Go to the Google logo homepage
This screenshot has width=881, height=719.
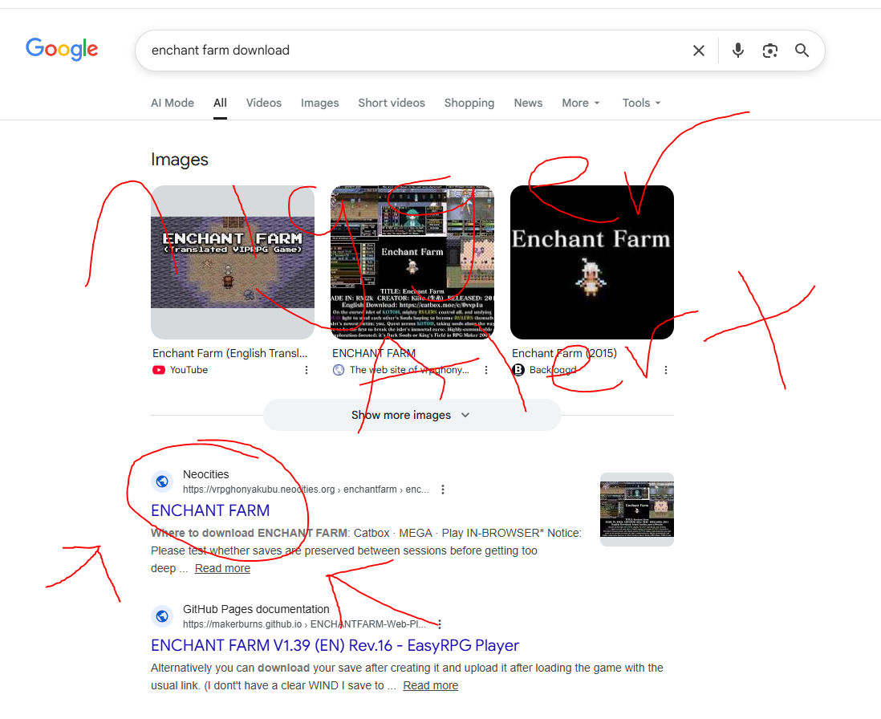click(62, 50)
